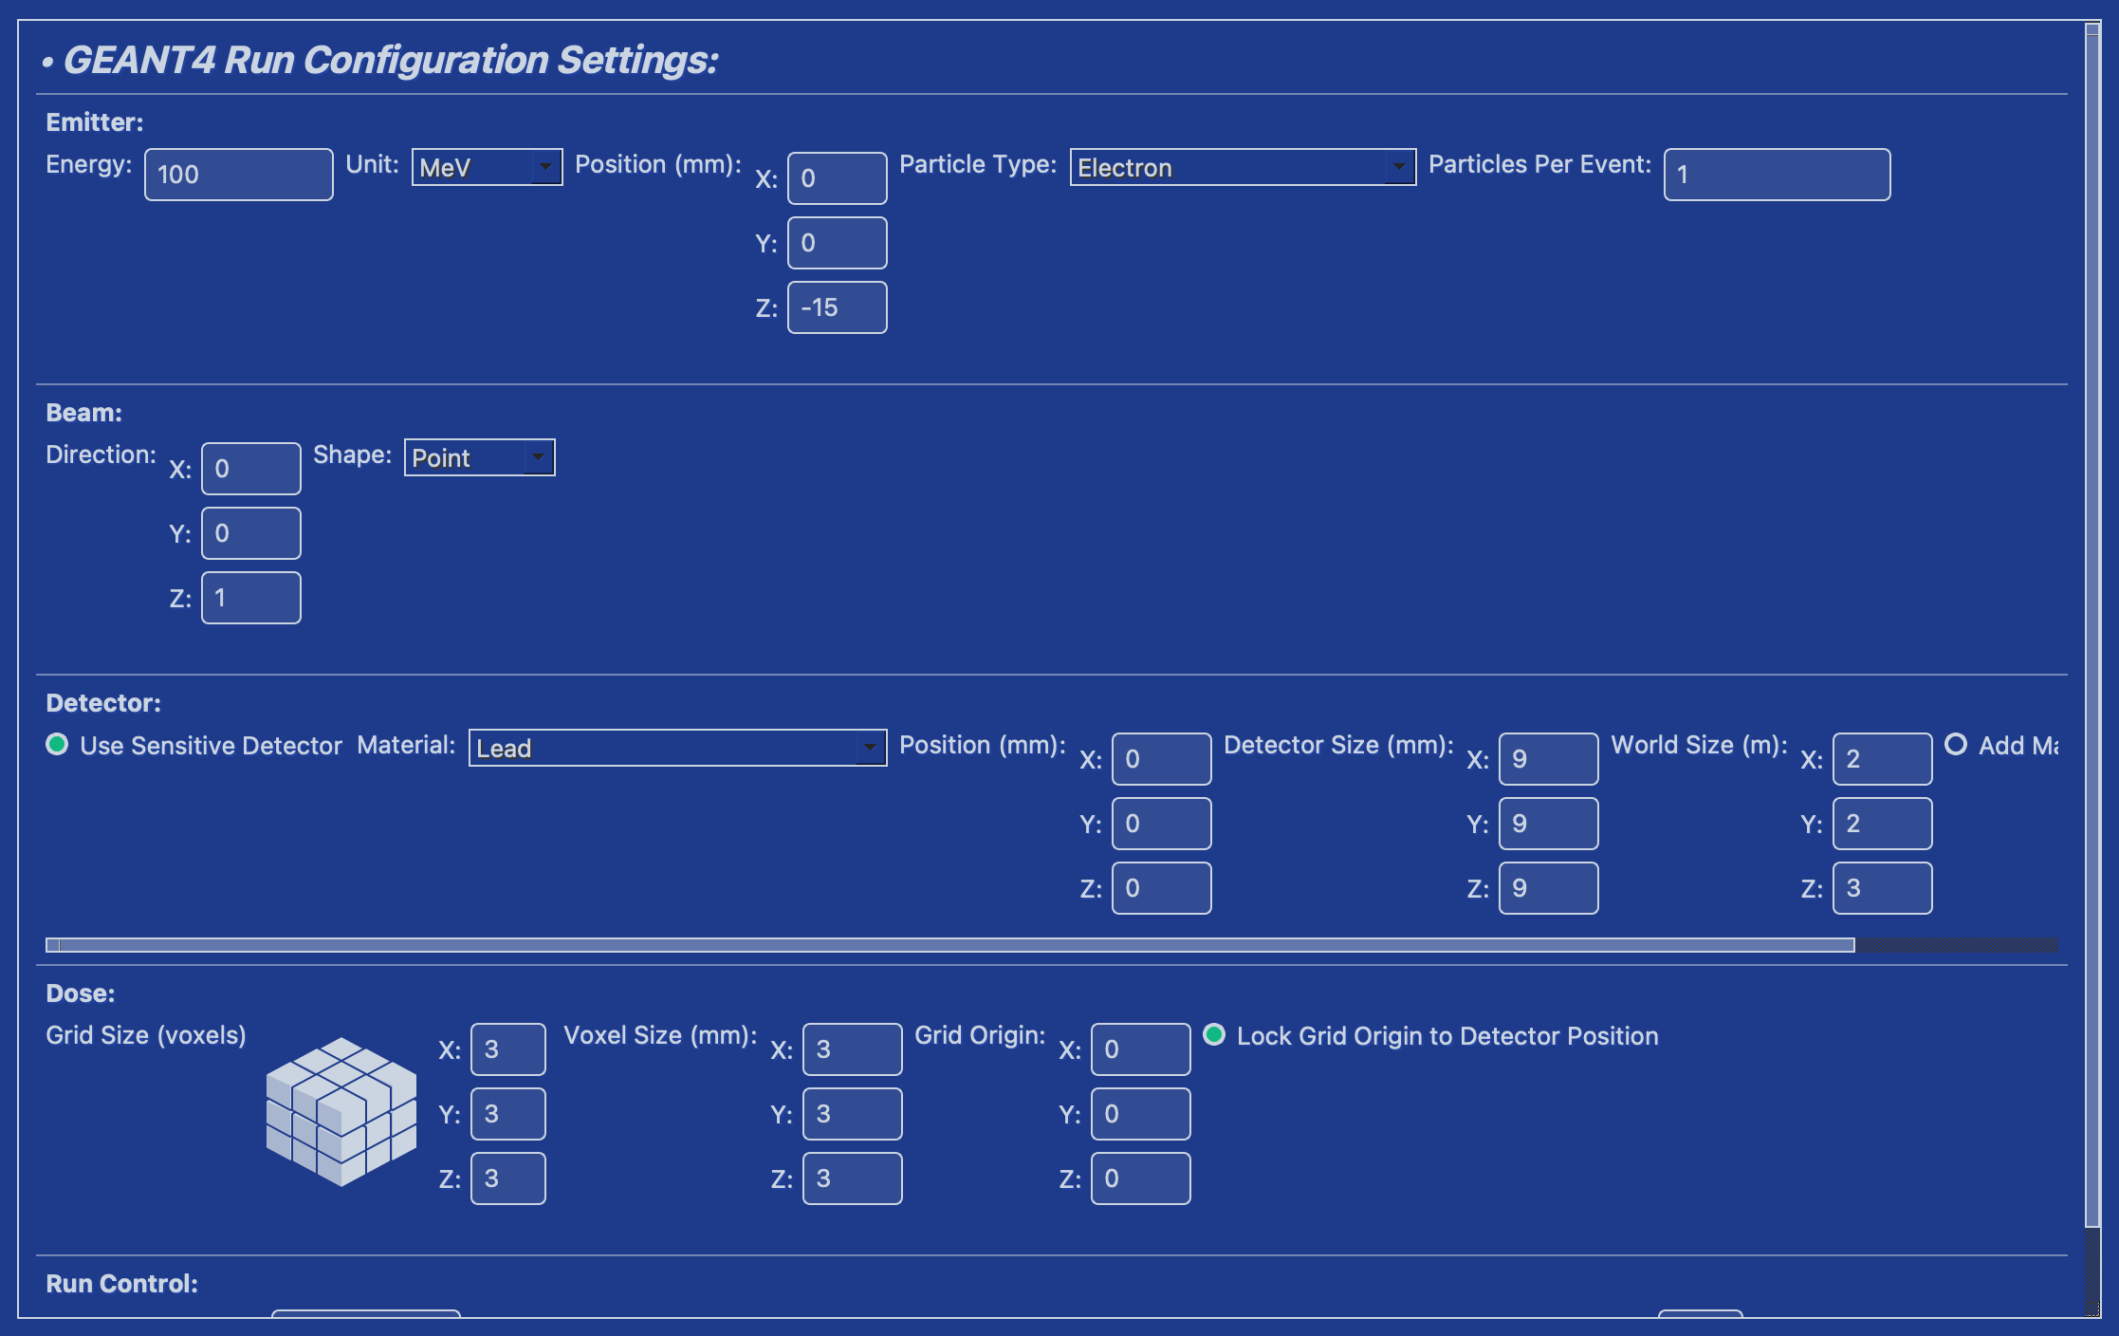Click the Grid Origin X field
The image size is (2119, 1336).
click(1141, 1049)
